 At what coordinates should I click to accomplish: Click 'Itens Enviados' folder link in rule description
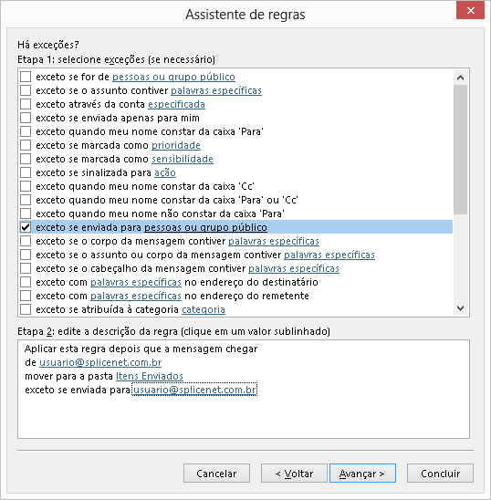point(150,376)
